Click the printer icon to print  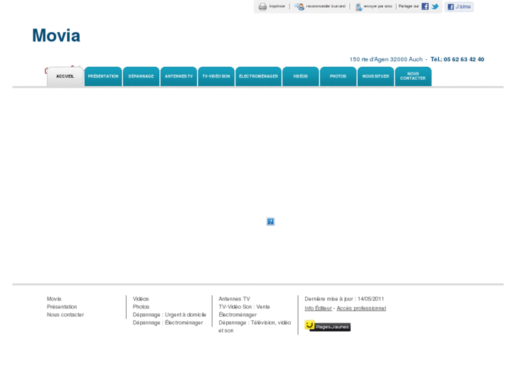[262, 6]
